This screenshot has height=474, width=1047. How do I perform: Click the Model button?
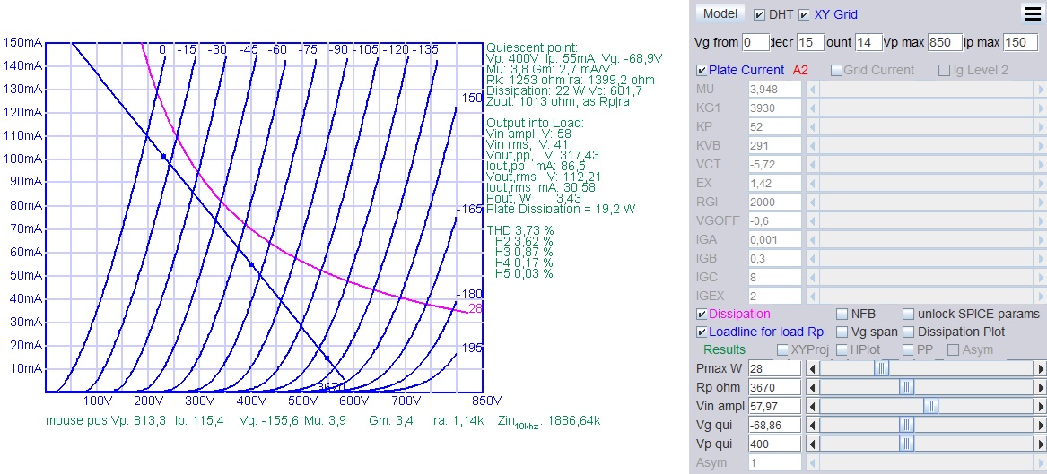click(720, 13)
